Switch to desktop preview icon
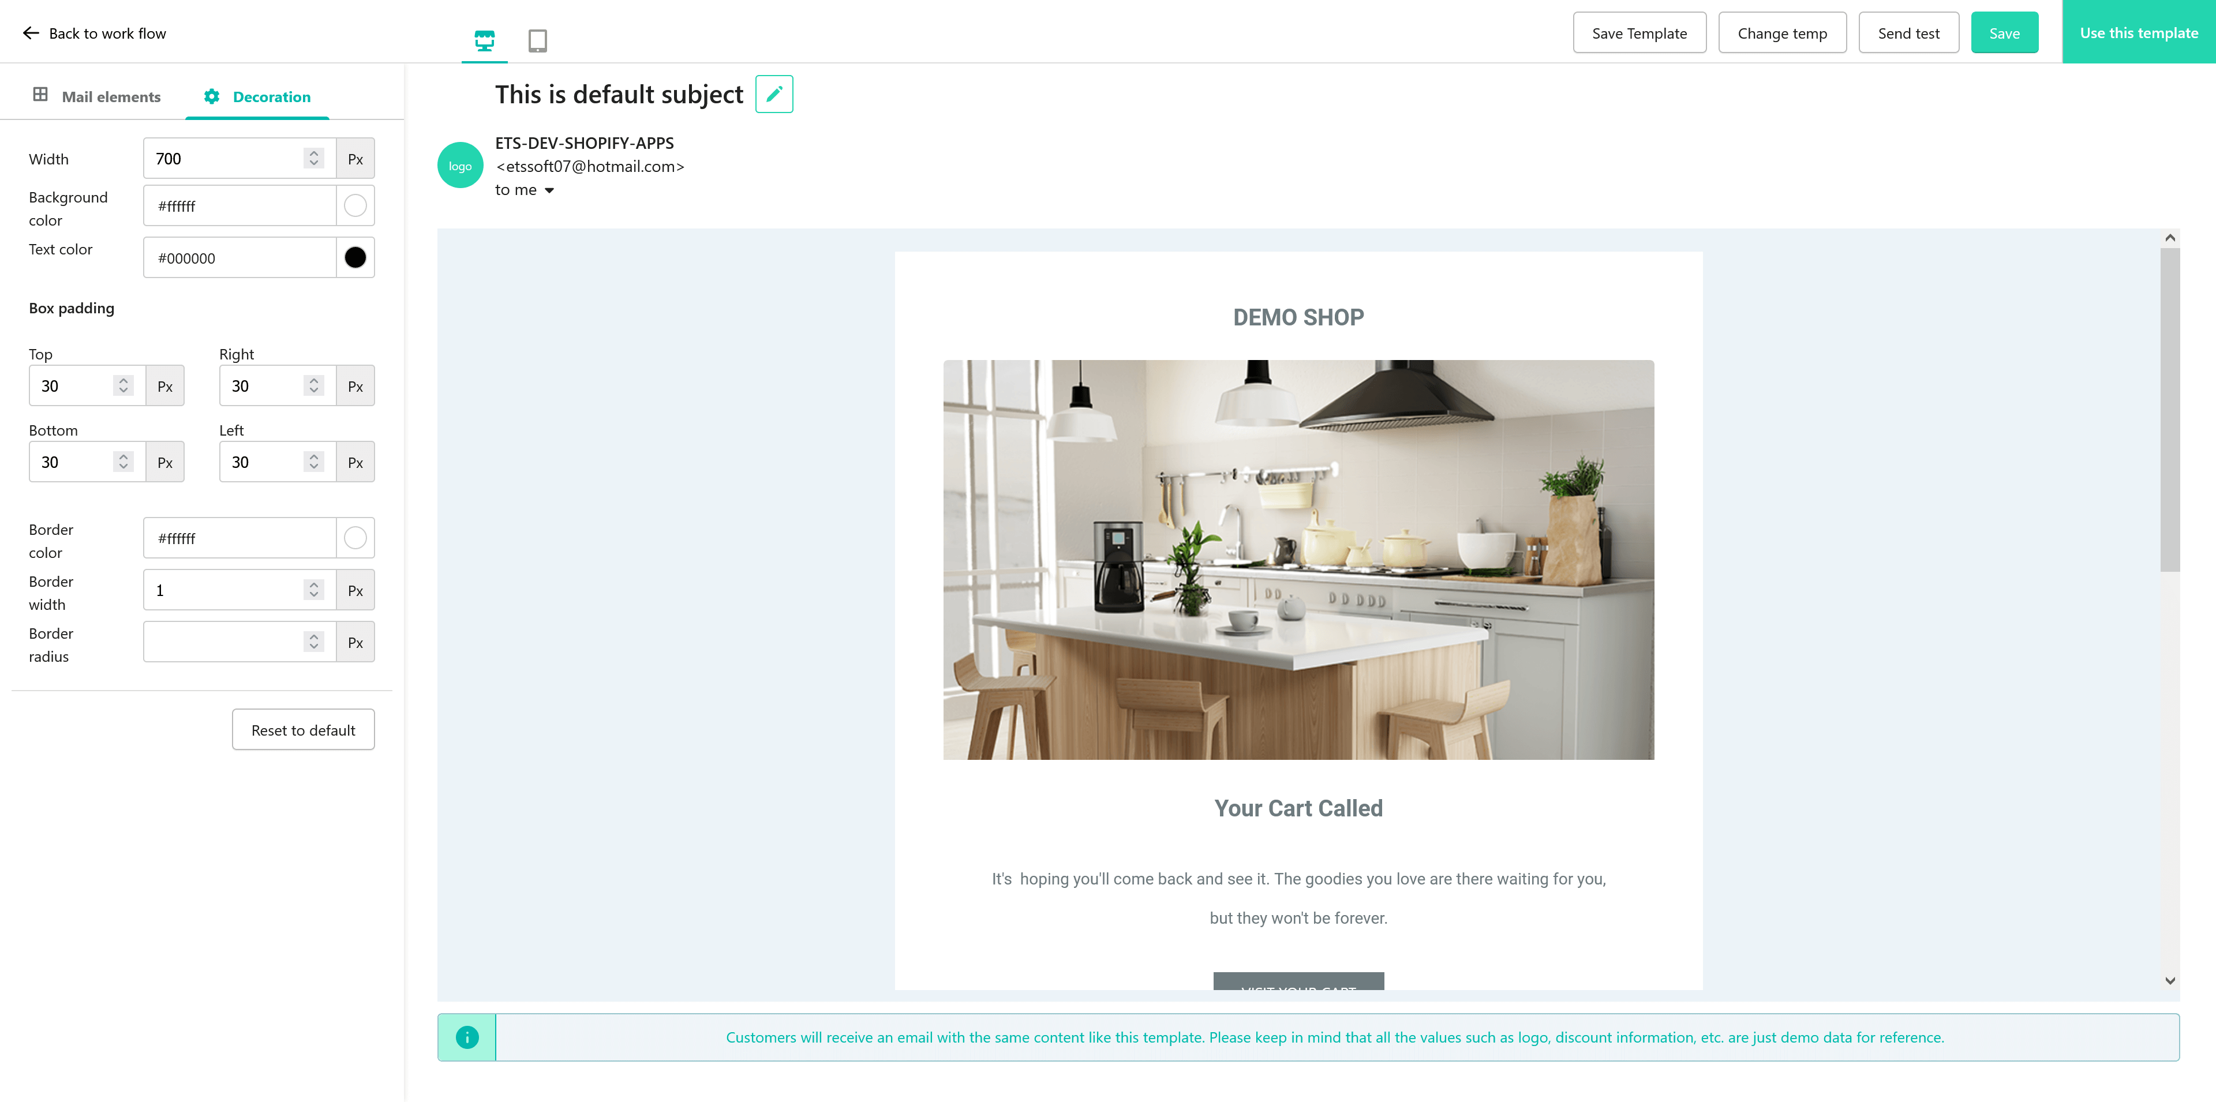 click(x=484, y=40)
